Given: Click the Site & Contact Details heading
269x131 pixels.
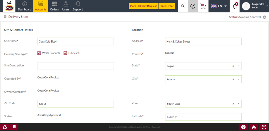Looking at the screenshot, I should (19, 30).
